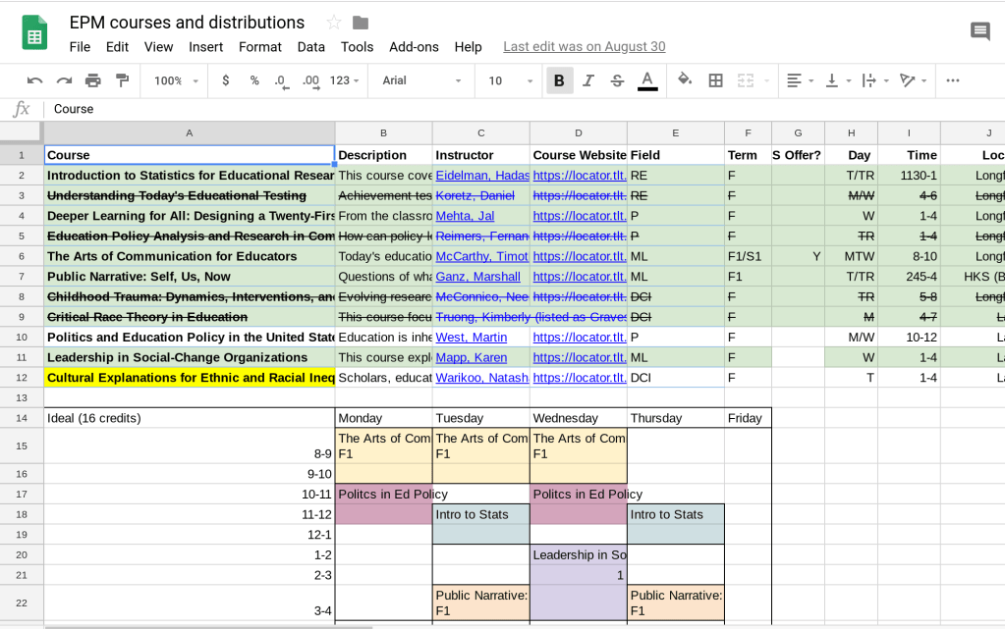Click the Undo icon
This screenshot has height=629, width=1005.
coord(34,80)
